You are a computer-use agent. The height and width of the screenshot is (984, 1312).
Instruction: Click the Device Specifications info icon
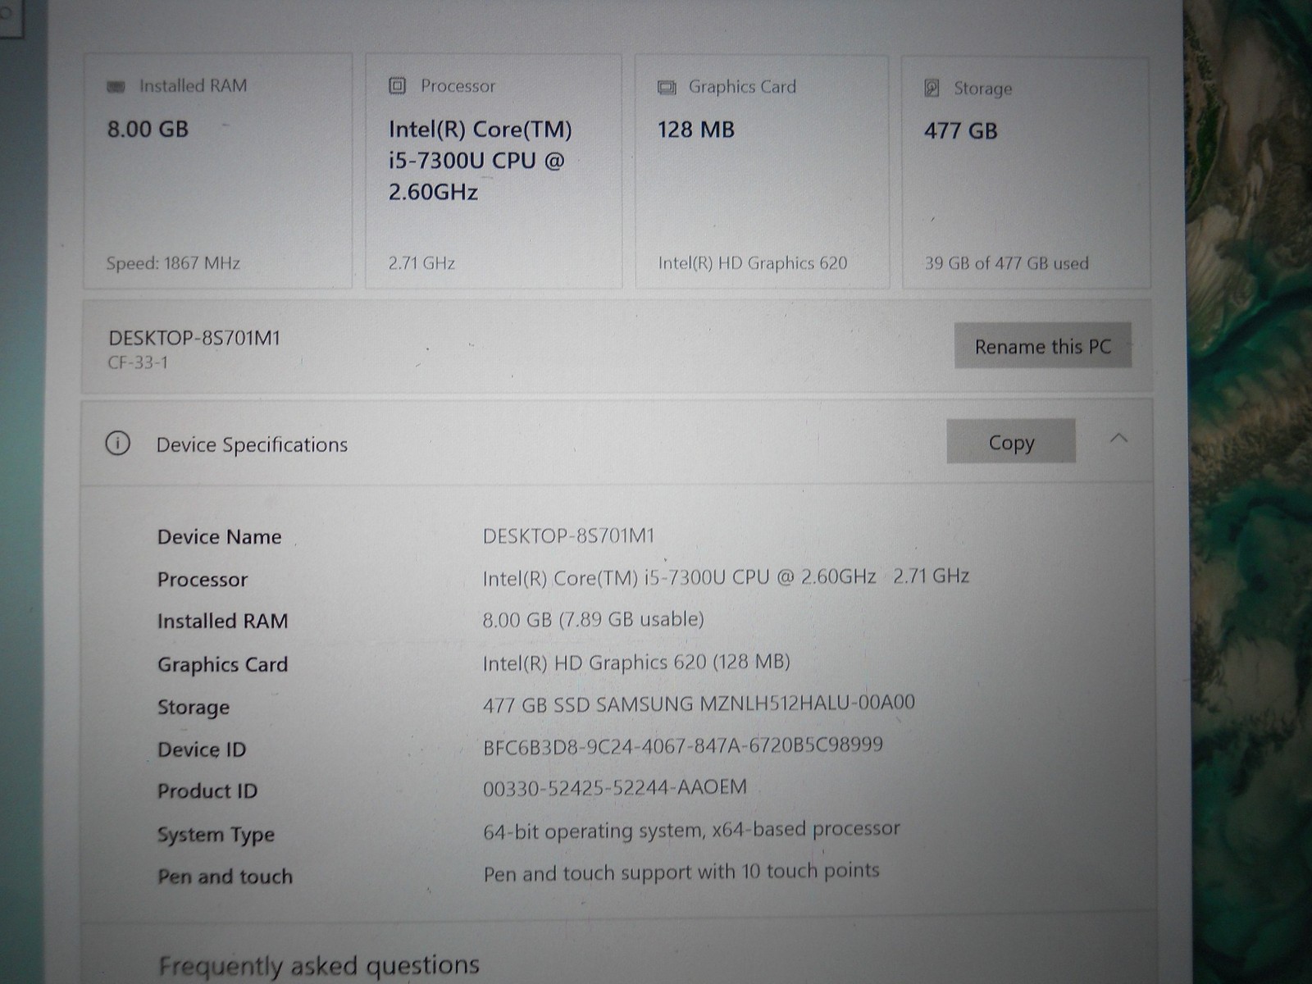tap(117, 444)
